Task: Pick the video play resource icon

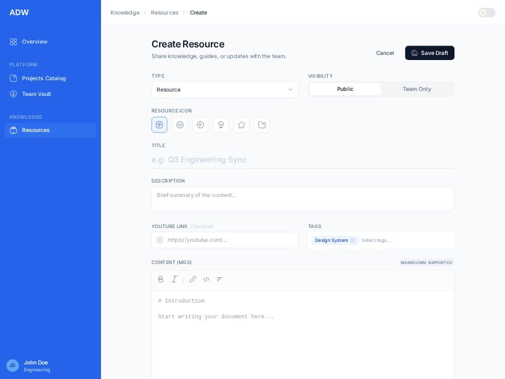Action: click(x=200, y=124)
